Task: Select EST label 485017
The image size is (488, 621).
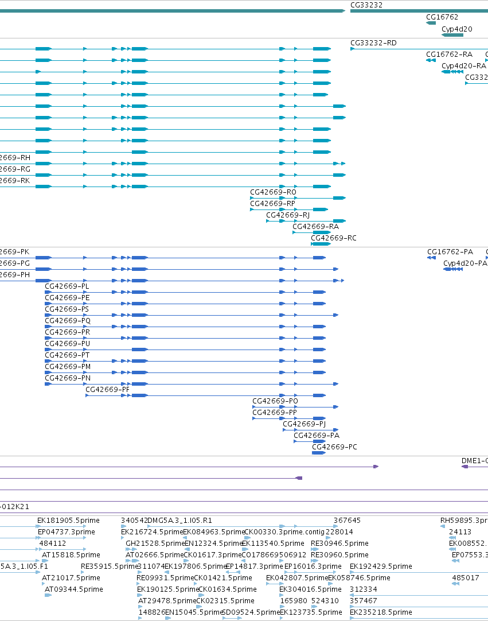Action: pyautogui.click(x=466, y=578)
